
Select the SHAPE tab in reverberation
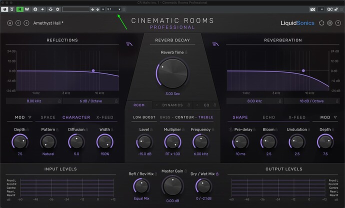pyautogui.click(x=240, y=117)
